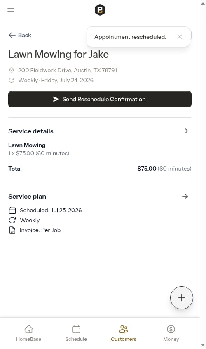Switch to the HomeBase tab

click(x=29, y=333)
